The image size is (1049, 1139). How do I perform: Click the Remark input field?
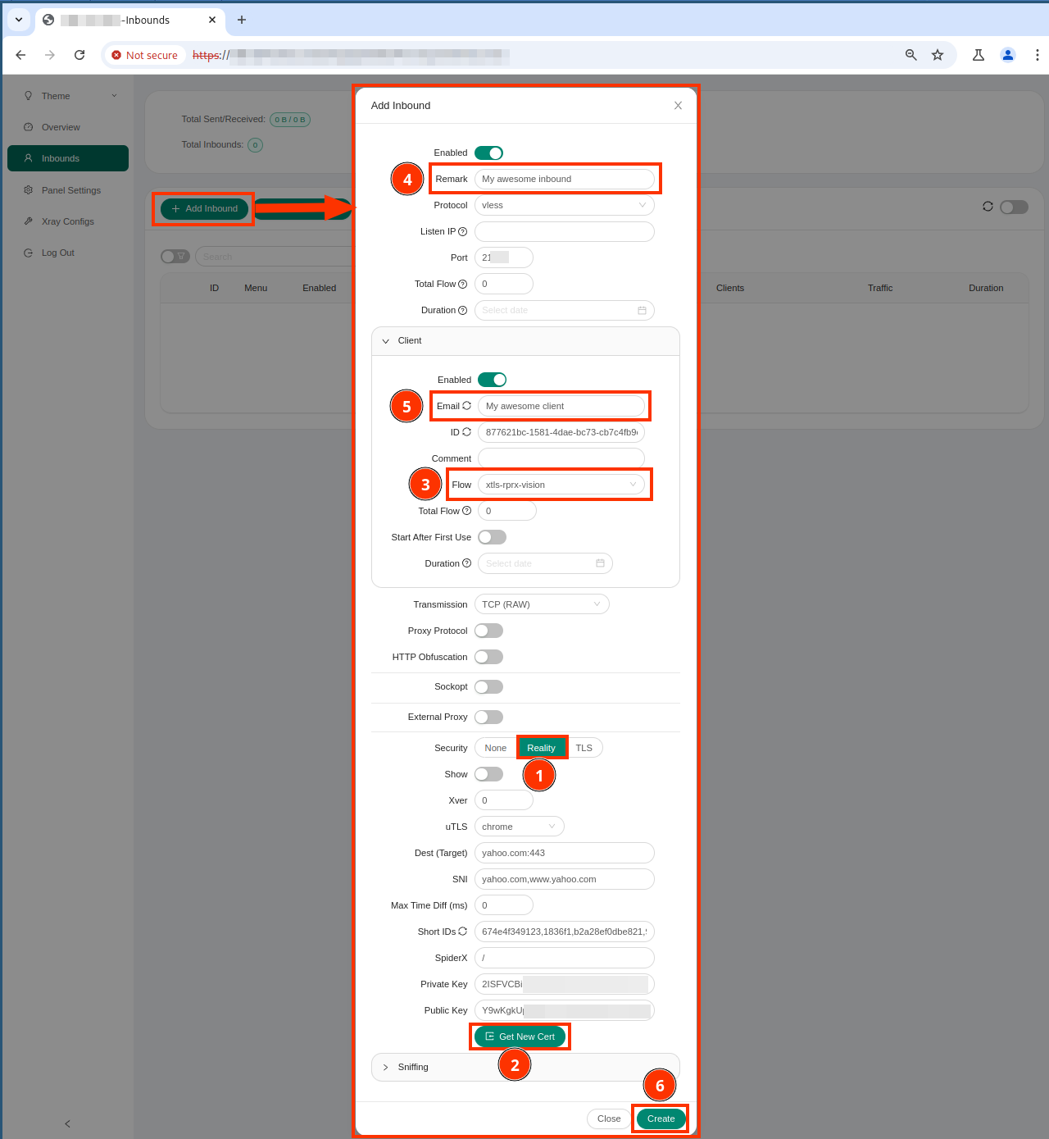click(564, 179)
